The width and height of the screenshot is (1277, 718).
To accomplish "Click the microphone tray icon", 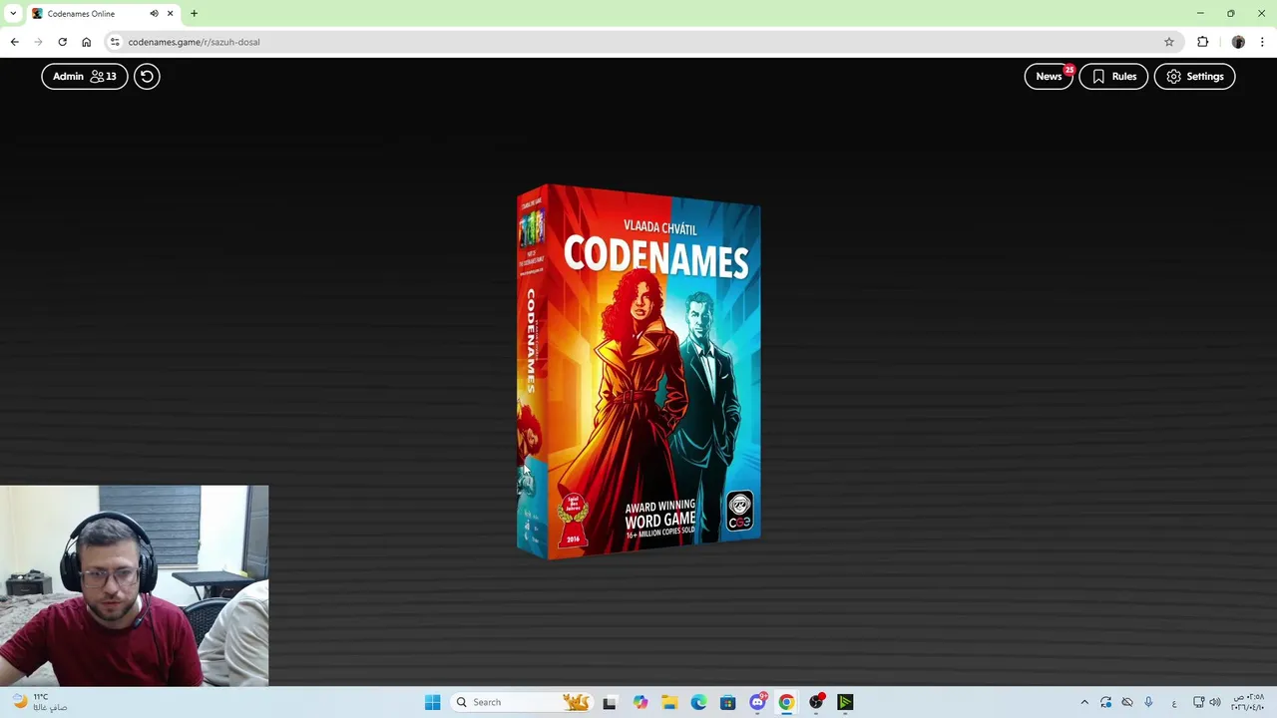I will coord(1148,702).
